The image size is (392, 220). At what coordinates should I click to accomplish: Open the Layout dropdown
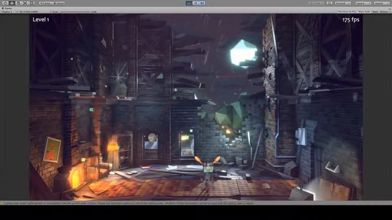coord(382,3)
